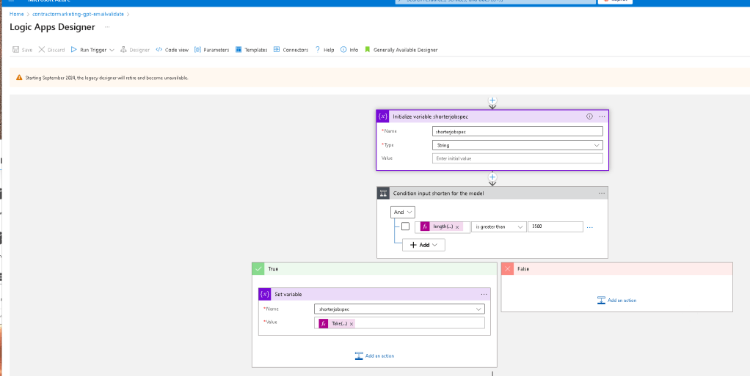Add an action in True branch
Screen dimensions: 750x376
click(374, 356)
